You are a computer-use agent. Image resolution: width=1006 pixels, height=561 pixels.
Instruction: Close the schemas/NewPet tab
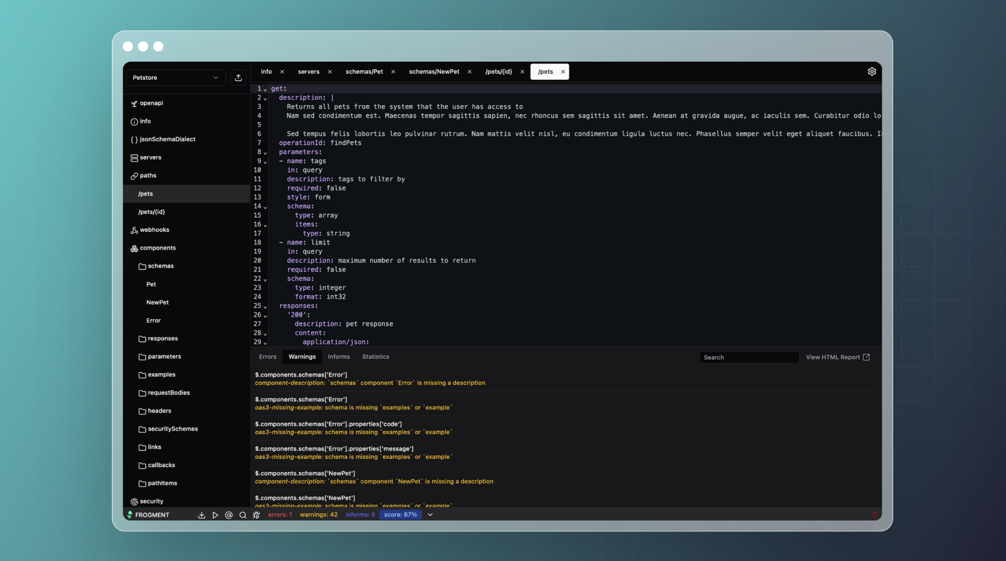pyautogui.click(x=470, y=72)
